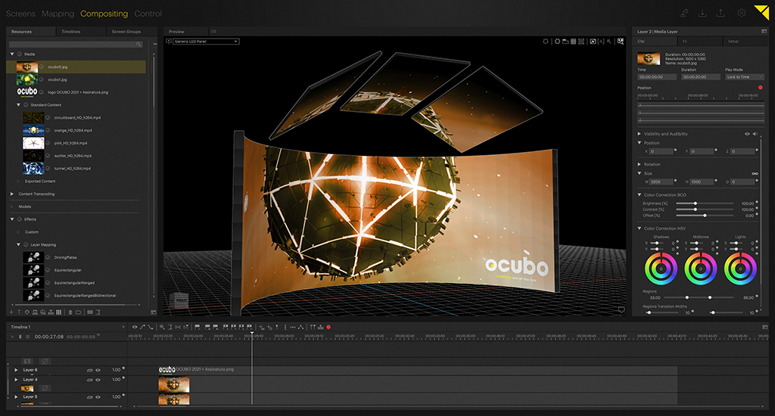Click the timeline record button

point(328,327)
